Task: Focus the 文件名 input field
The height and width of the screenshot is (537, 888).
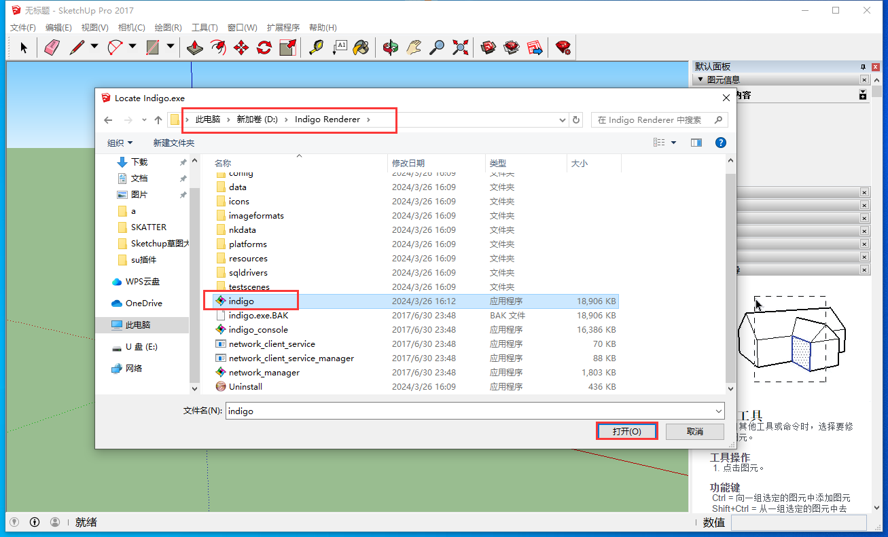Action: (475, 411)
